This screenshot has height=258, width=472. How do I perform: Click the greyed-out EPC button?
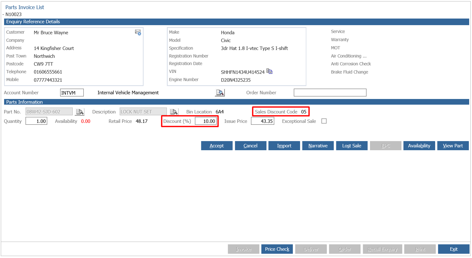386,145
